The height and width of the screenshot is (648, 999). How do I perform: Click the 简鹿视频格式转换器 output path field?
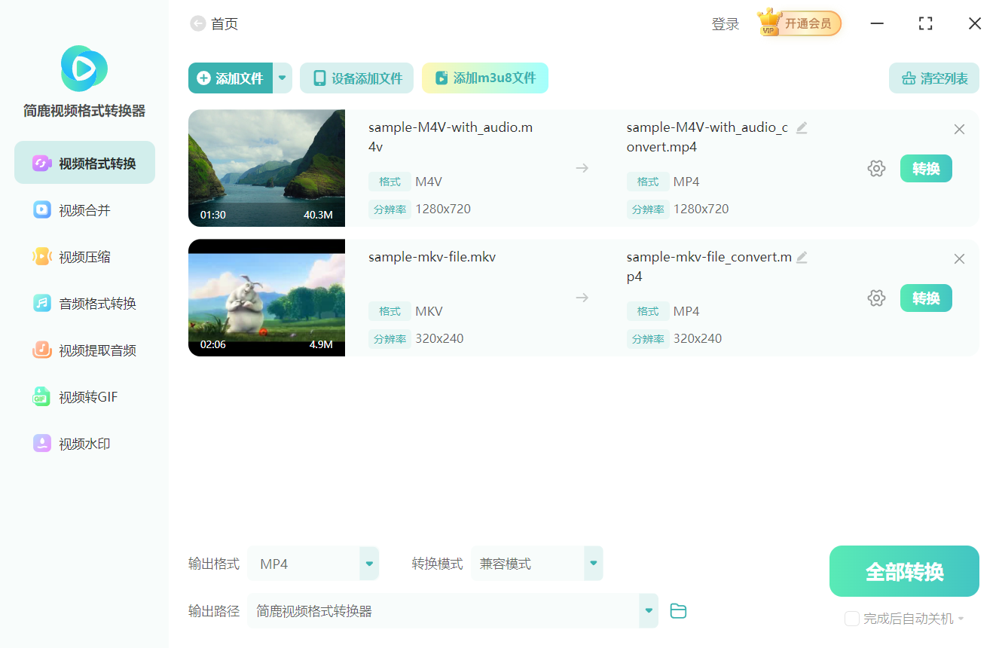coord(443,610)
